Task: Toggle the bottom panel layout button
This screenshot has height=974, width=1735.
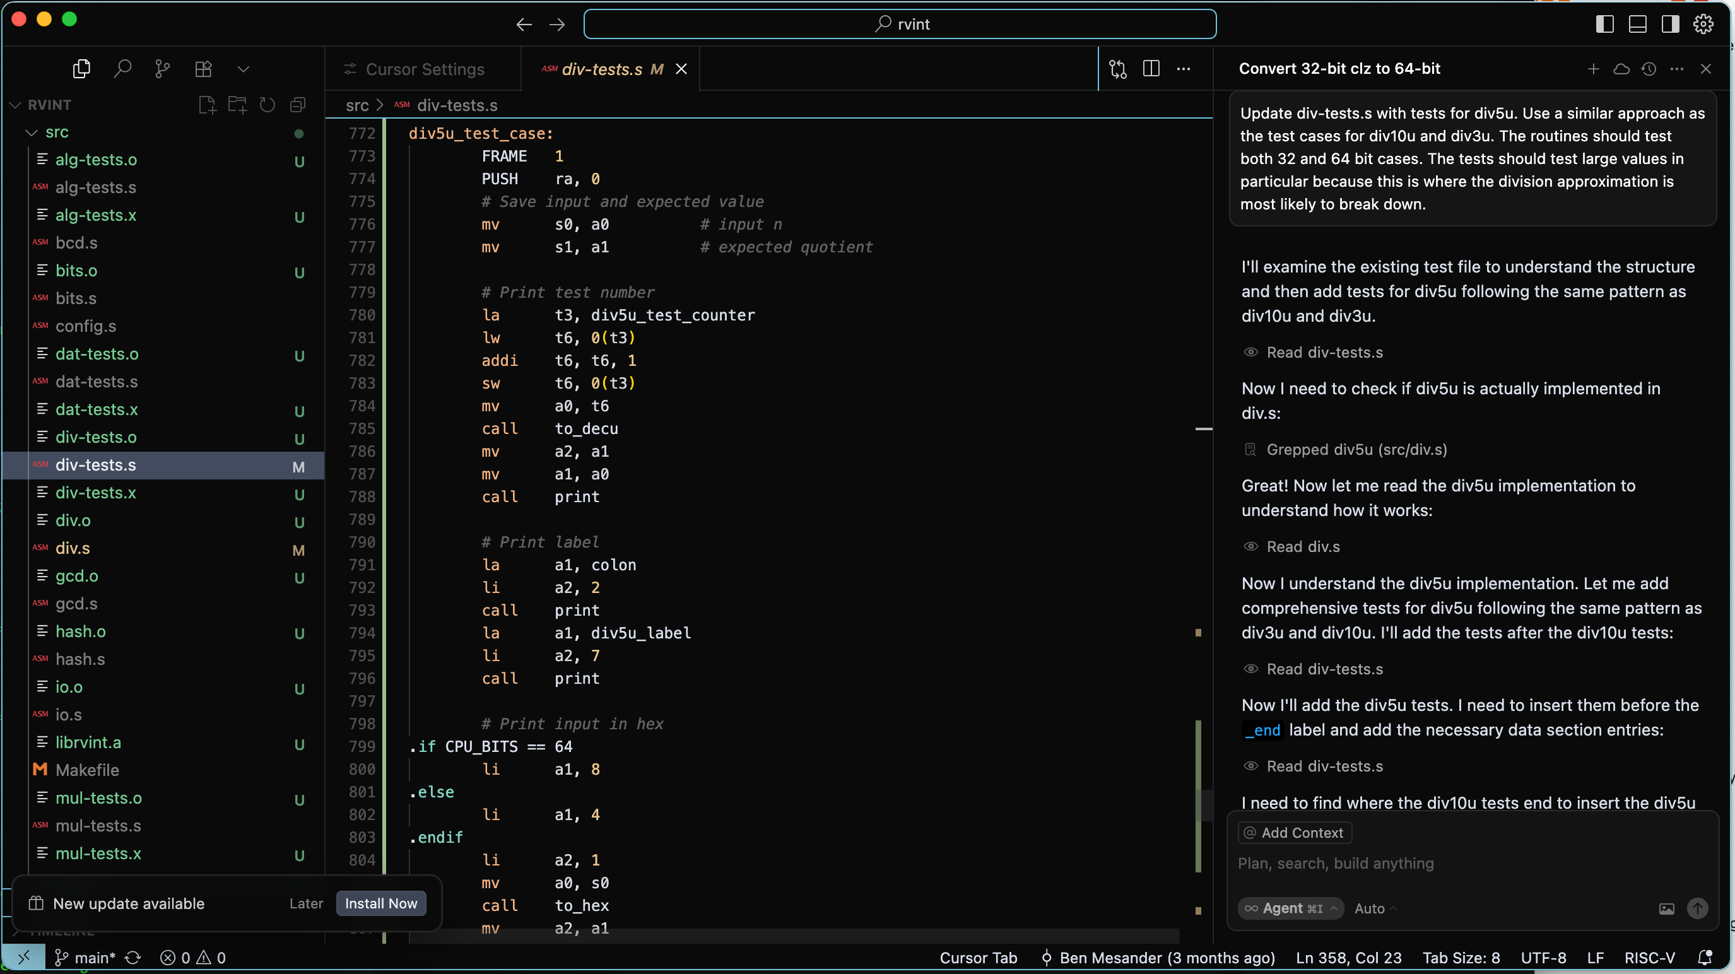Action: point(1637,24)
